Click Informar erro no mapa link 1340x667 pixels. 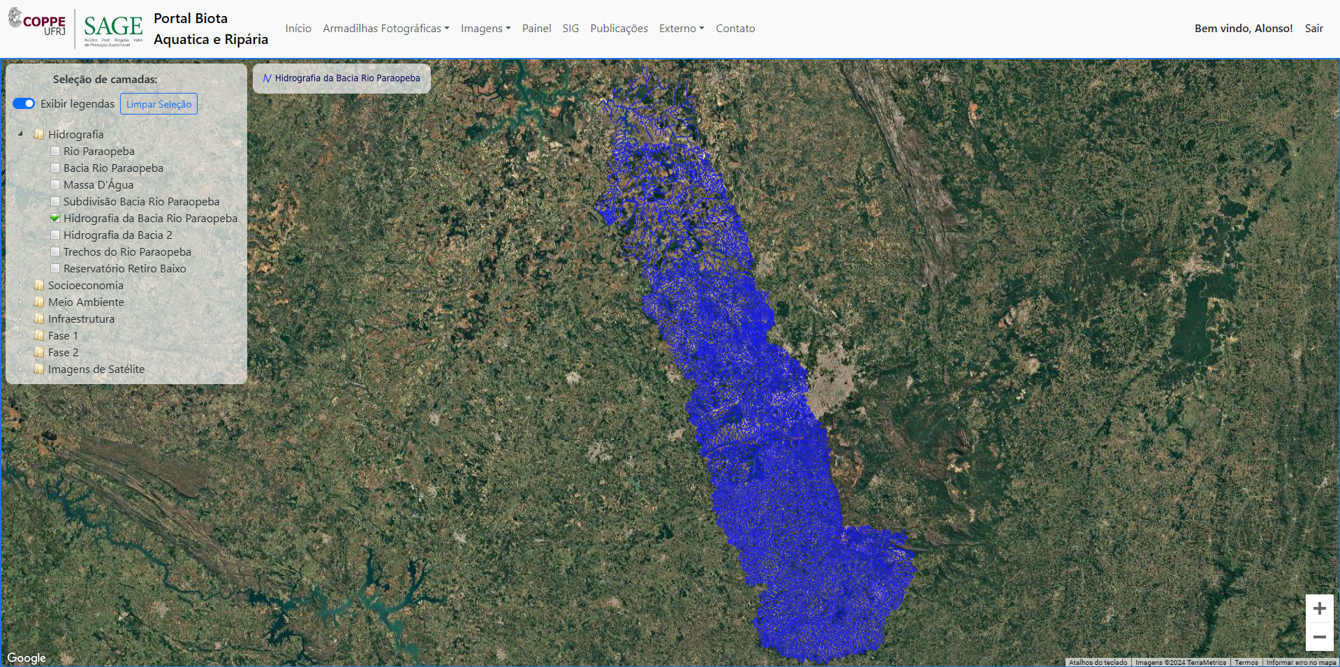pos(1300,662)
